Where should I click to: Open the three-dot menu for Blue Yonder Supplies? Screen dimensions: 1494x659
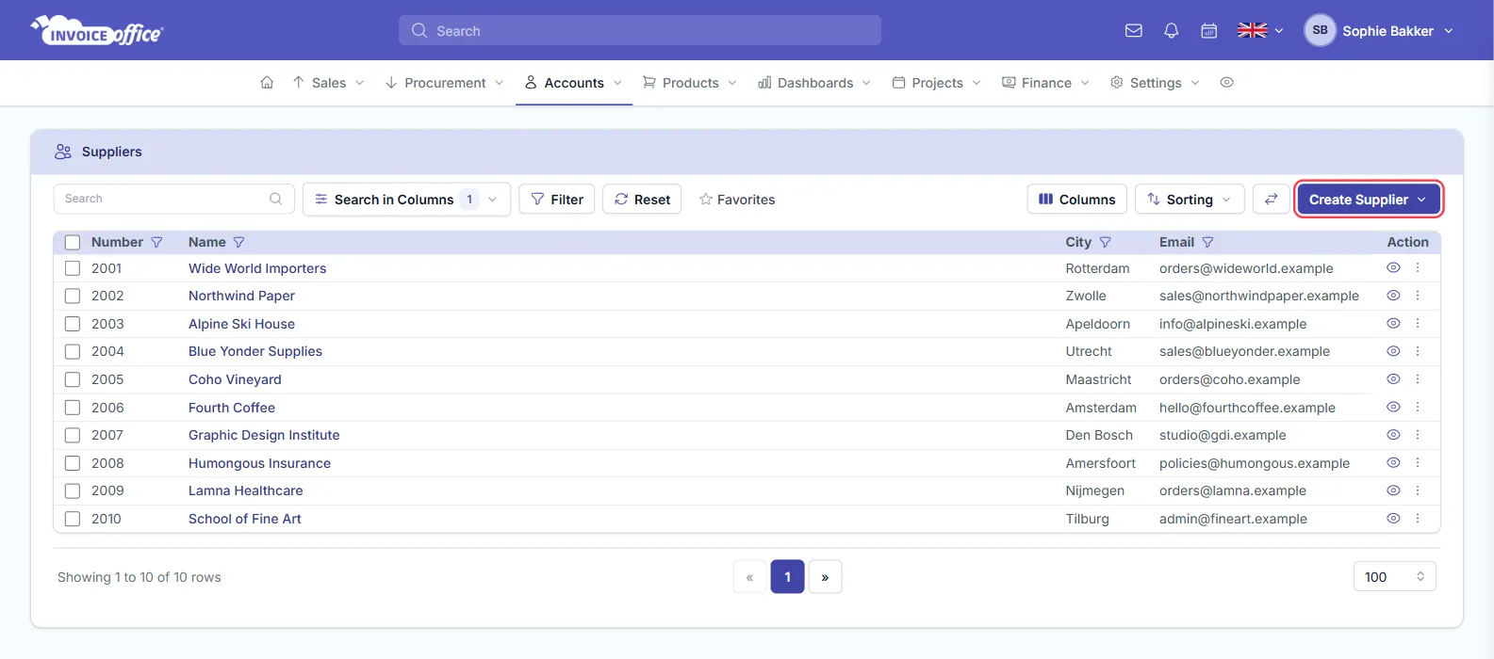pyautogui.click(x=1418, y=351)
